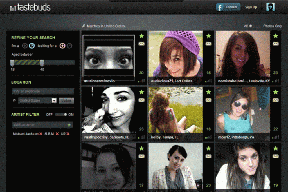Image resolution: width=288 pixels, height=192 pixels.
Task: Open the United States country dropdown
Action: pos(54,101)
